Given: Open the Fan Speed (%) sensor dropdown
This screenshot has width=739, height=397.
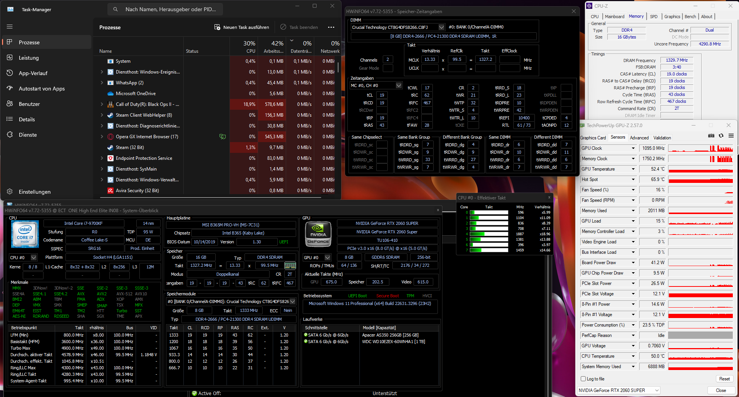Looking at the screenshot, I should click(x=633, y=190).
